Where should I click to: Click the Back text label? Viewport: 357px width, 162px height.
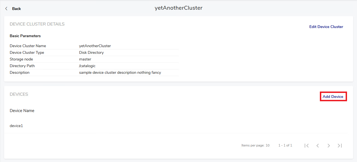(x=16, y=9)
